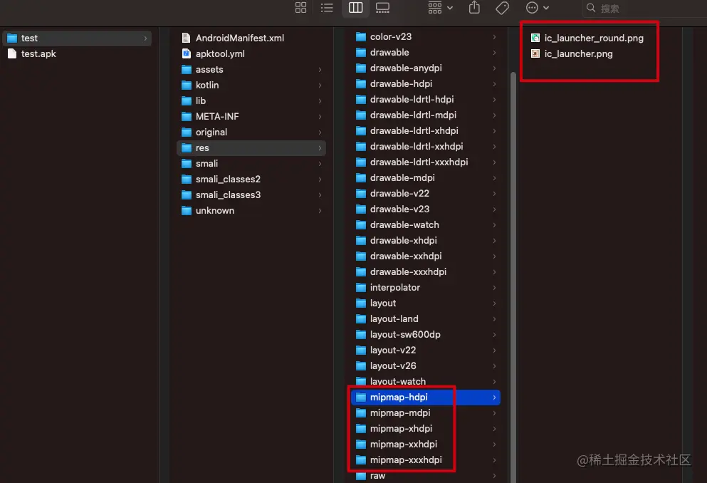Click the Share icon in toolbar

coord(474,8)
